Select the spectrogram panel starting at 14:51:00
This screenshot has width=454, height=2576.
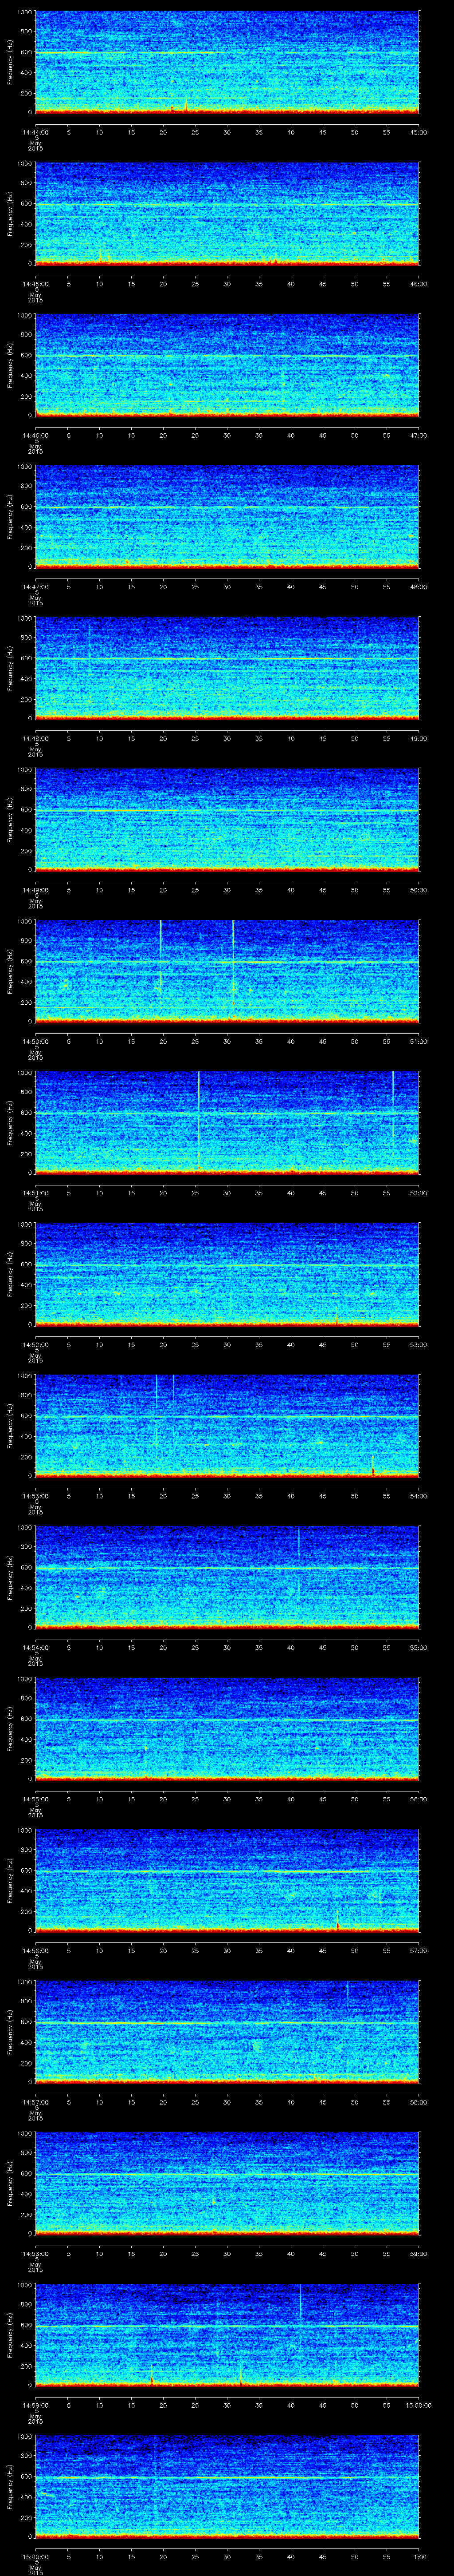pyautogui.click(x=227, y=1123)
